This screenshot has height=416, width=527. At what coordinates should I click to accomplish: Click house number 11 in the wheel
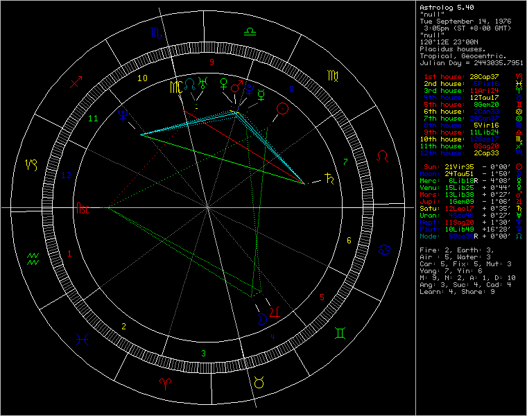[x=93, y=119]
